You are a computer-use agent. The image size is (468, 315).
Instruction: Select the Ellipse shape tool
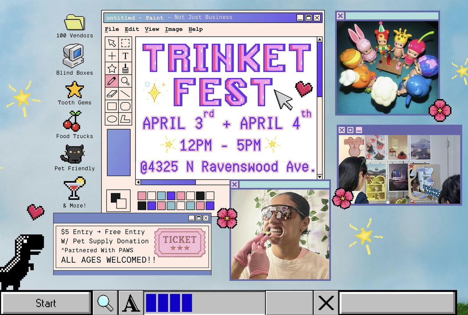[112, 119]
